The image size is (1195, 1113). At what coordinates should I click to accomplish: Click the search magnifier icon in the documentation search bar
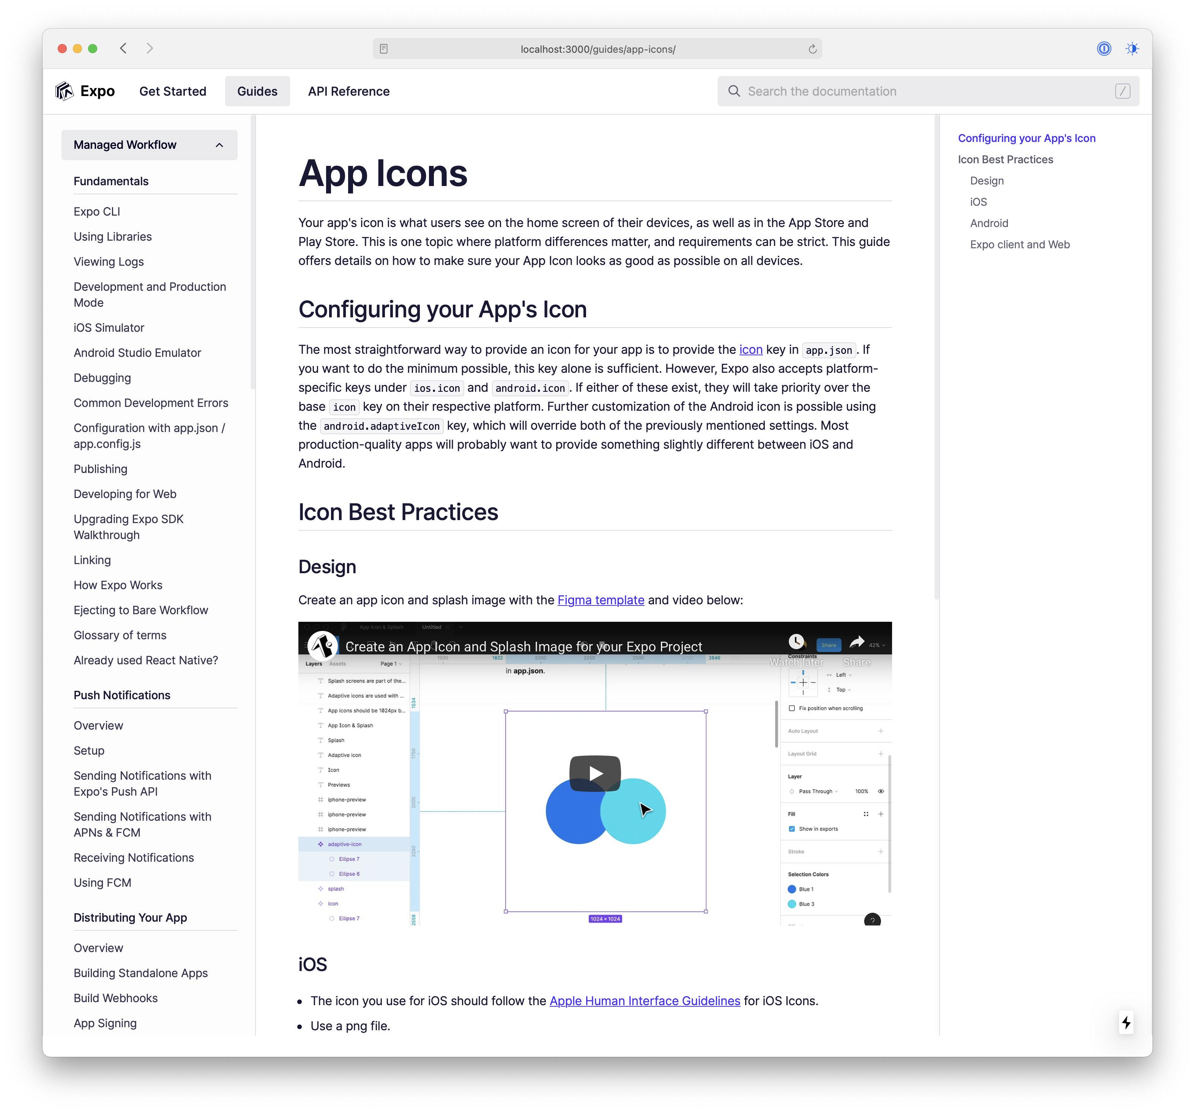pos(735,91)
